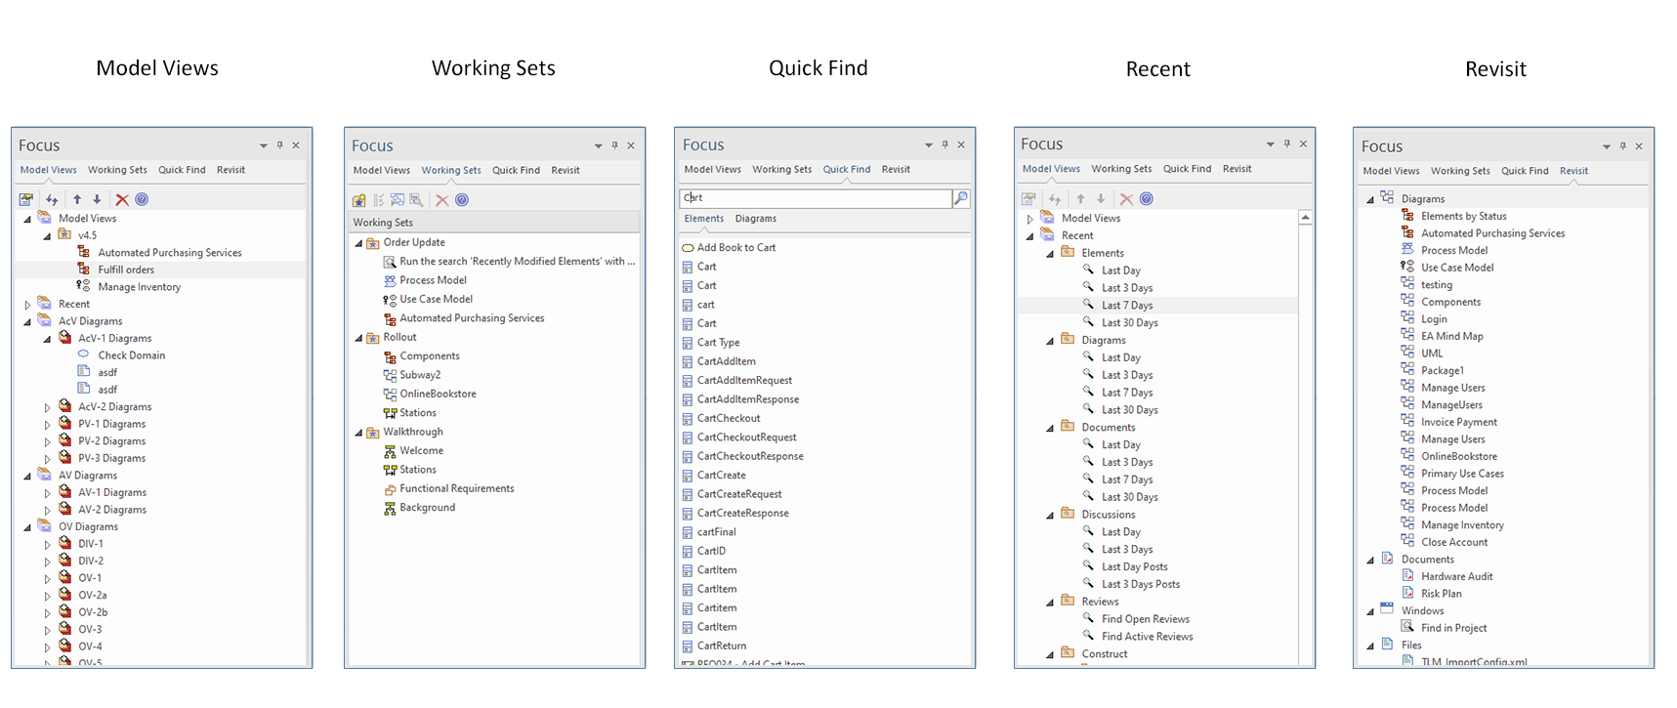Select the Revisit tab in the leftmost Focus panel

(231, 170)
